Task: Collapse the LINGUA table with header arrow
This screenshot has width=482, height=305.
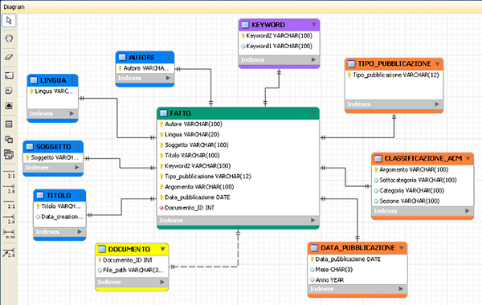Action: [x=72, y=79]
